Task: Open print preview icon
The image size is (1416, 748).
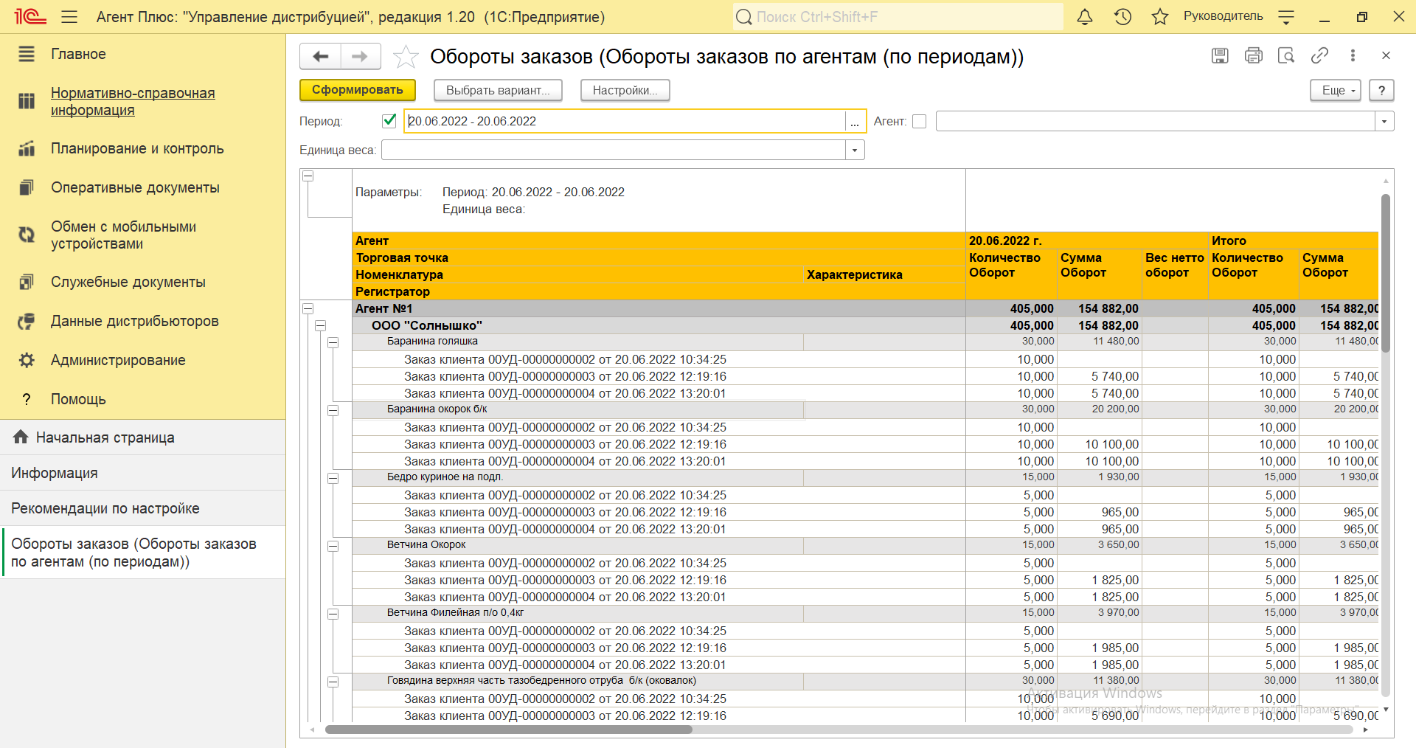Action: (1286, 55)
